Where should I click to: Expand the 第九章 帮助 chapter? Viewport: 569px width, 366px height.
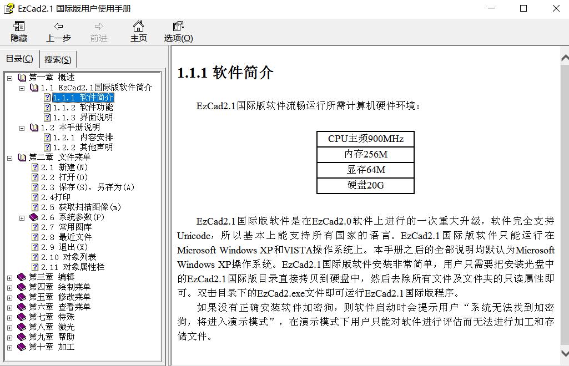[x=10, y=338]
